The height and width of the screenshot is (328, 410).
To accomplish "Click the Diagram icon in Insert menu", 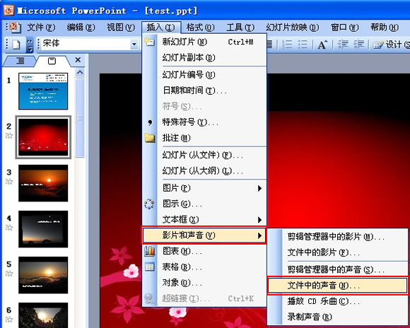I will coord(149,204).
